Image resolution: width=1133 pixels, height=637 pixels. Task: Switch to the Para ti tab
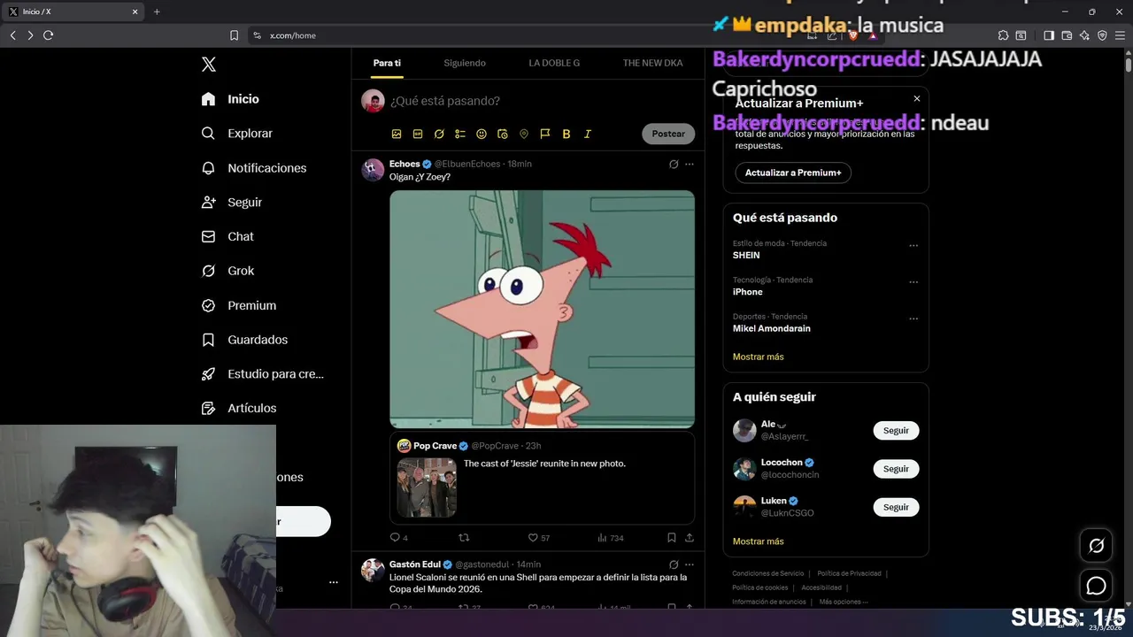coord(387,63)
